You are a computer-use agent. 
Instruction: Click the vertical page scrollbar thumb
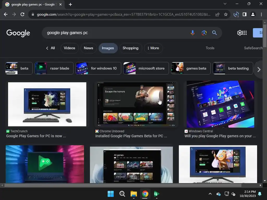pos(265,36)
